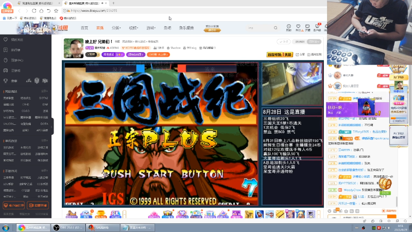Open the treasure chest in chat panel
The height and width of the screenshot is (232, 412).
(x=385, y=184)
